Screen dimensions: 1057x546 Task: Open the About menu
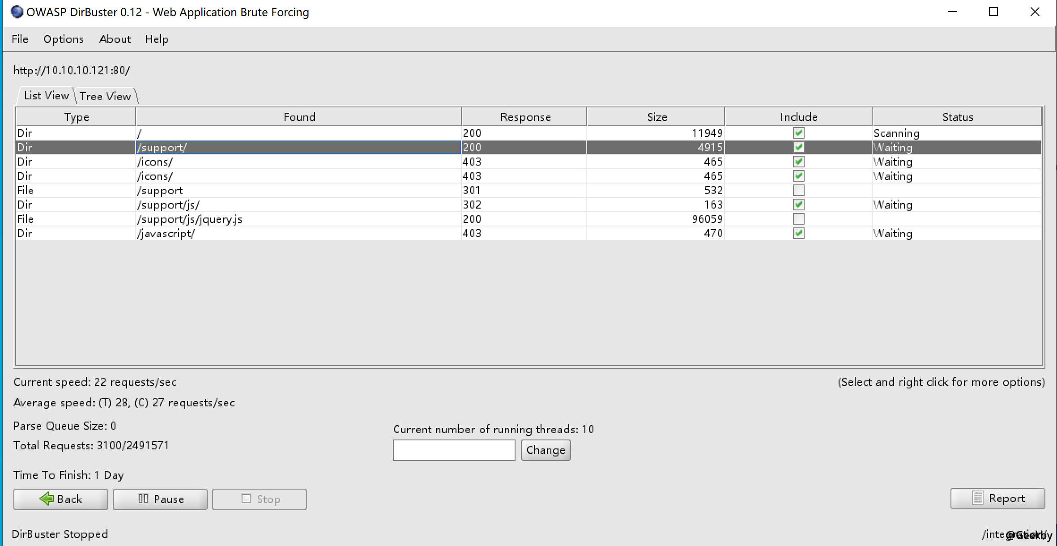tap(115, 39)
